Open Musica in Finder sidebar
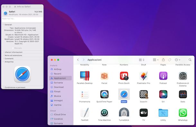The height and width of the screenshot is (127, 196). tap(60, 96)
